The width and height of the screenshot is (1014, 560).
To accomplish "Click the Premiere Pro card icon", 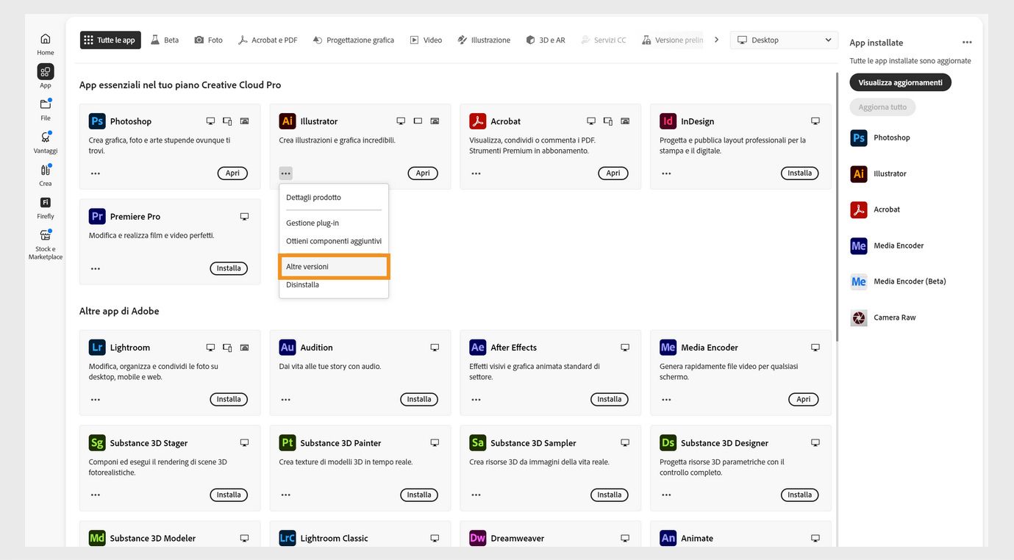I will click(97, 217).
